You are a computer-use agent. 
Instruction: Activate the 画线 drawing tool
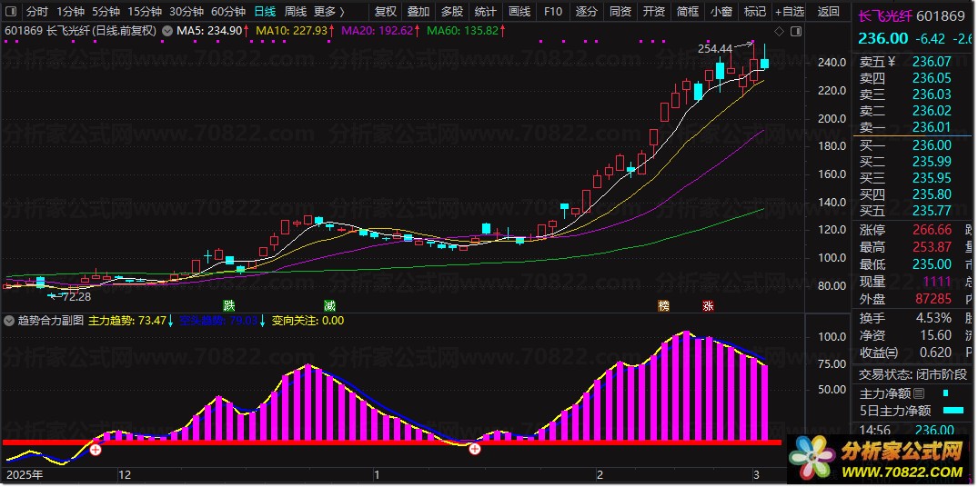tap(519, 11)
